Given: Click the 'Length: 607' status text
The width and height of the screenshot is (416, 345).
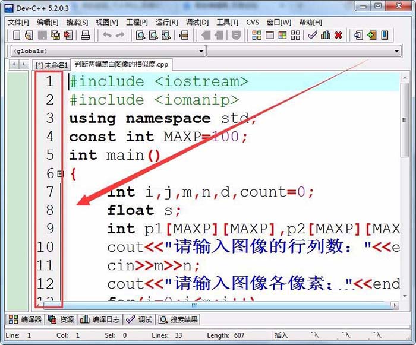Looking at the screenshot, I should coord(226,335).
